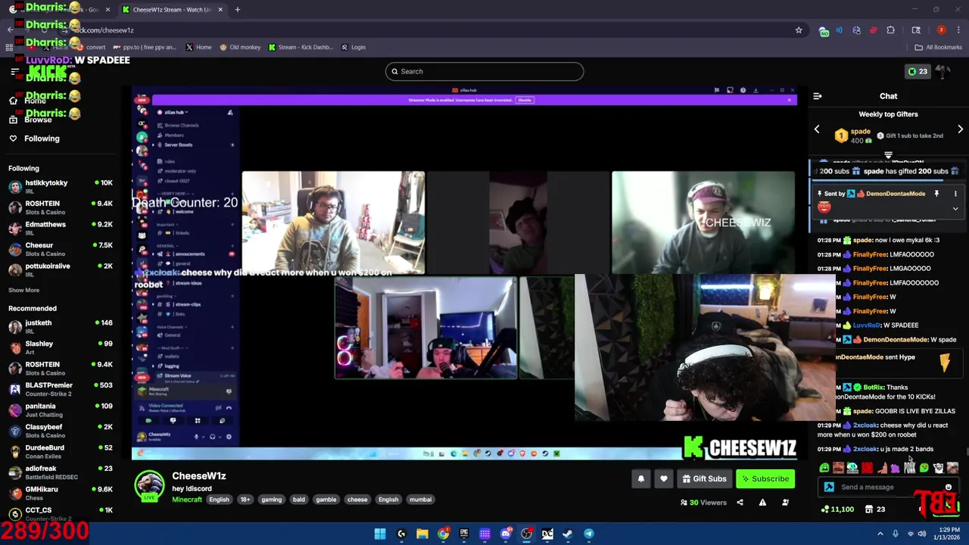Open the Browse section in sidebar

[x=31, y=120]
